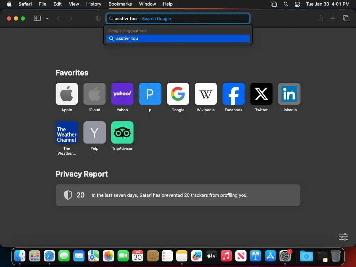Open the TripAdvisor favorite
This screenshot has height=267, width=356.
coord(122,132)
